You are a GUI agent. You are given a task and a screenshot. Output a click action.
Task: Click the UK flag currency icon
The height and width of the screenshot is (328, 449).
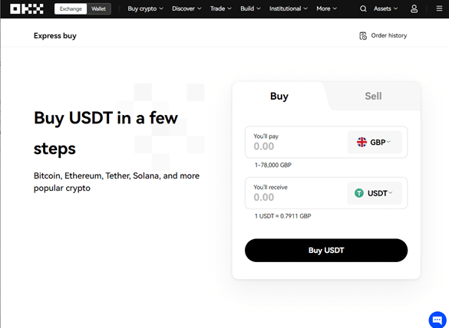[362, 142]
